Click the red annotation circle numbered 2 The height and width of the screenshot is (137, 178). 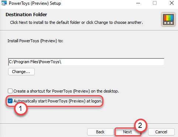coord(140,126)
